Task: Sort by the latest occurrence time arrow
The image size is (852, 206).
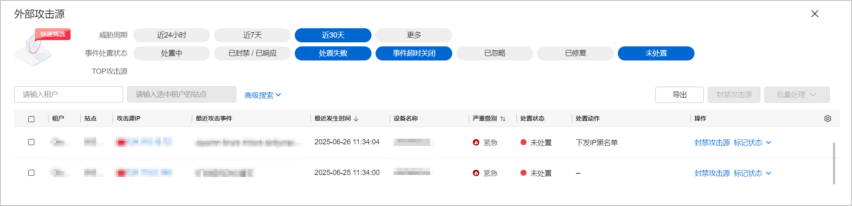Action: pyautogui.click(x=356, y=119)
